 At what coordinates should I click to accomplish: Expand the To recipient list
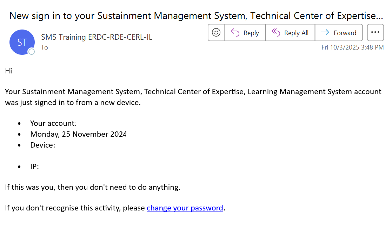coord(44,47)
